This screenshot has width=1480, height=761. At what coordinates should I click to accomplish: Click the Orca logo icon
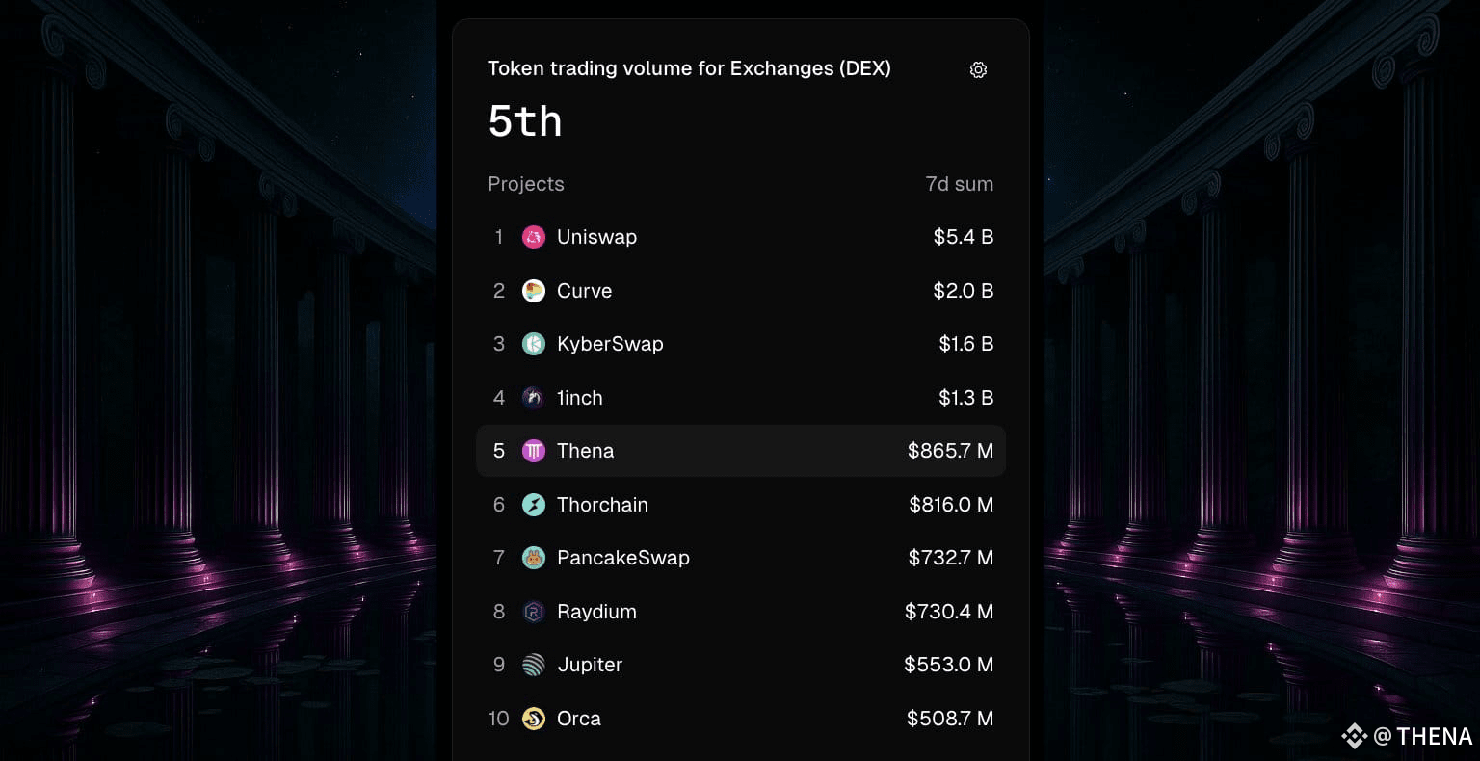tap(534, 719)
